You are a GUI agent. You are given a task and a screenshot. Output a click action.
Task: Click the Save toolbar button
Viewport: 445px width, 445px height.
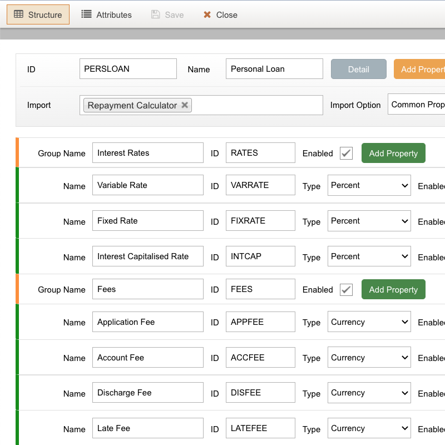click(167, 14)
